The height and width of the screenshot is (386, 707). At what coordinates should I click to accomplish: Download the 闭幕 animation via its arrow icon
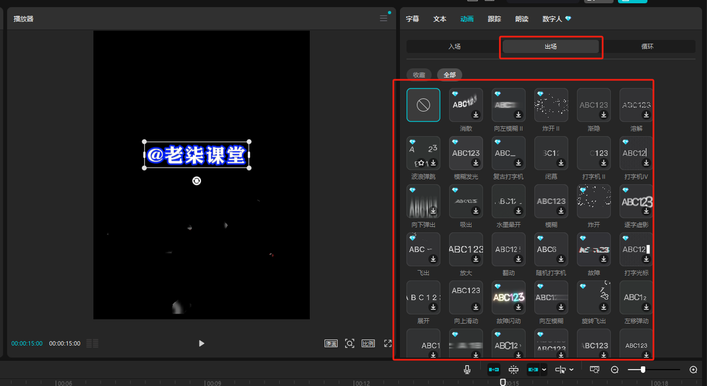click(561, 163)
